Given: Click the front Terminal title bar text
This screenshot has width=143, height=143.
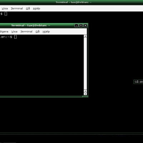Looking at the screenshot, I should coord(31,25).
